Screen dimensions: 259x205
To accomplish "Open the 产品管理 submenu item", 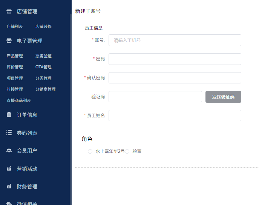I will click(x=15, y=56).
